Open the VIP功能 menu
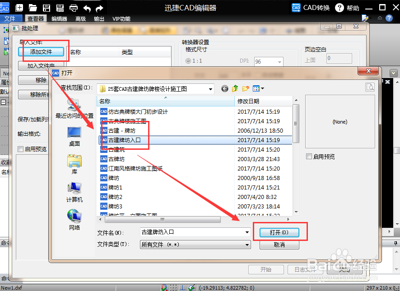This screenshot has width=400, height=291. pyautogui.click(x=122, y=19)
